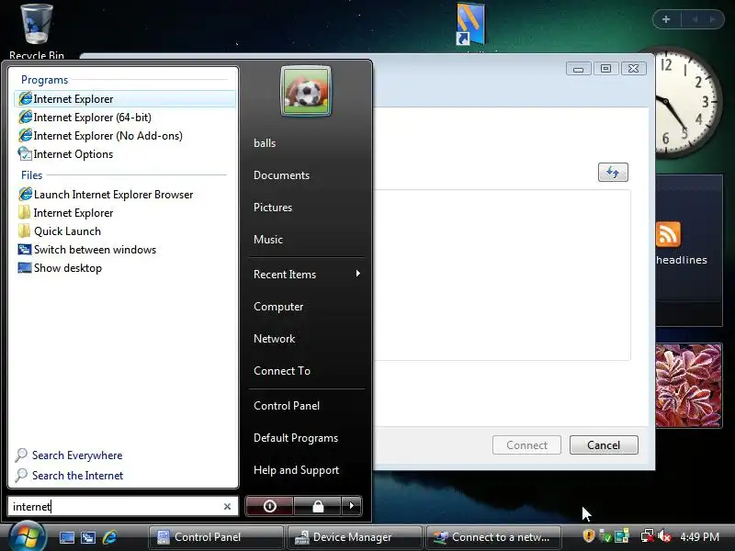The image size is (735, 551).
Task: Expand the shutdown options arrow
Action: click(x=352, y=506)
